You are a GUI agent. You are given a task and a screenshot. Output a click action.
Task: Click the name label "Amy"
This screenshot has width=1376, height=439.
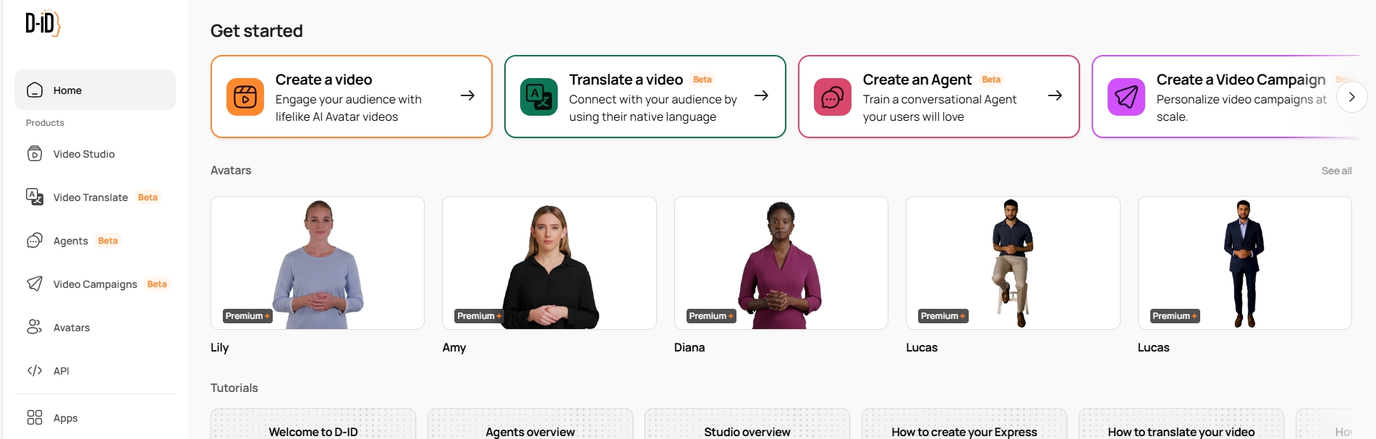[454, 348]
